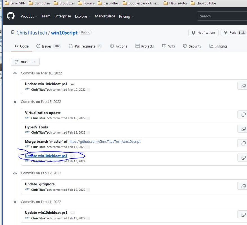Click ChrisTitusTech avatar on HyperV Tools commit
The height and width of the screenshot is (225, 247).
click(27, 132)
